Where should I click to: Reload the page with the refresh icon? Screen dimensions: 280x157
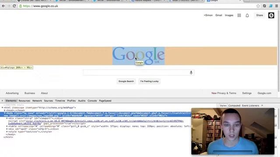point(14,6)
